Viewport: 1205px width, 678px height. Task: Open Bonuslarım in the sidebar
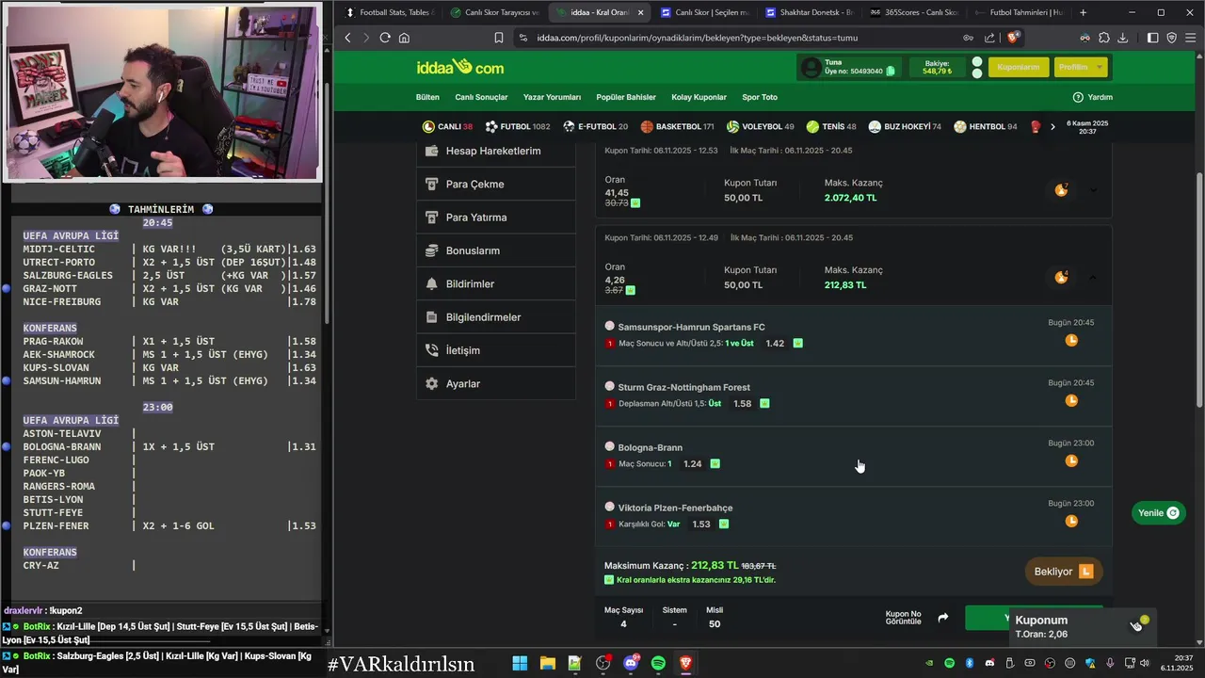pos(496,250)
